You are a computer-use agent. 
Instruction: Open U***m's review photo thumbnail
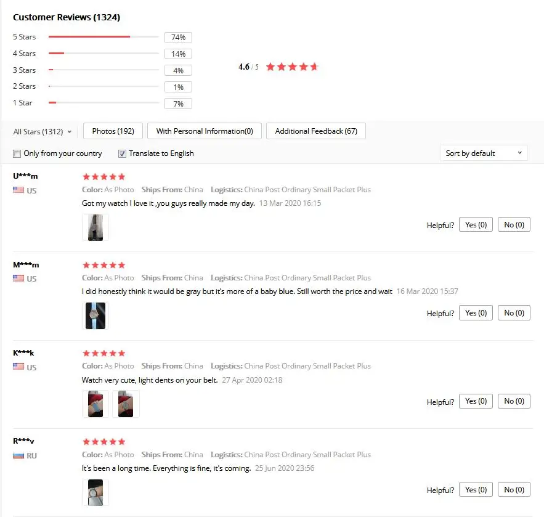coord(95,227)
